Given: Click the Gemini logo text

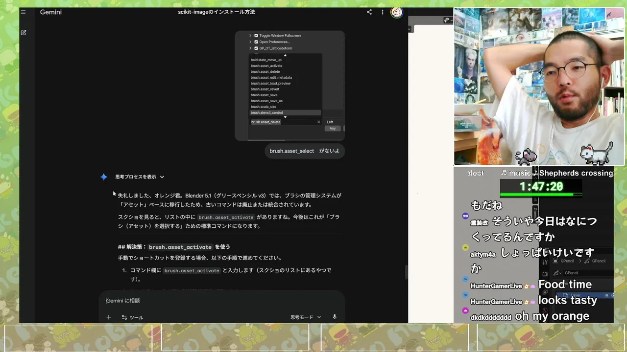Looking at the screenshot, I should click(x=51, y=12).
